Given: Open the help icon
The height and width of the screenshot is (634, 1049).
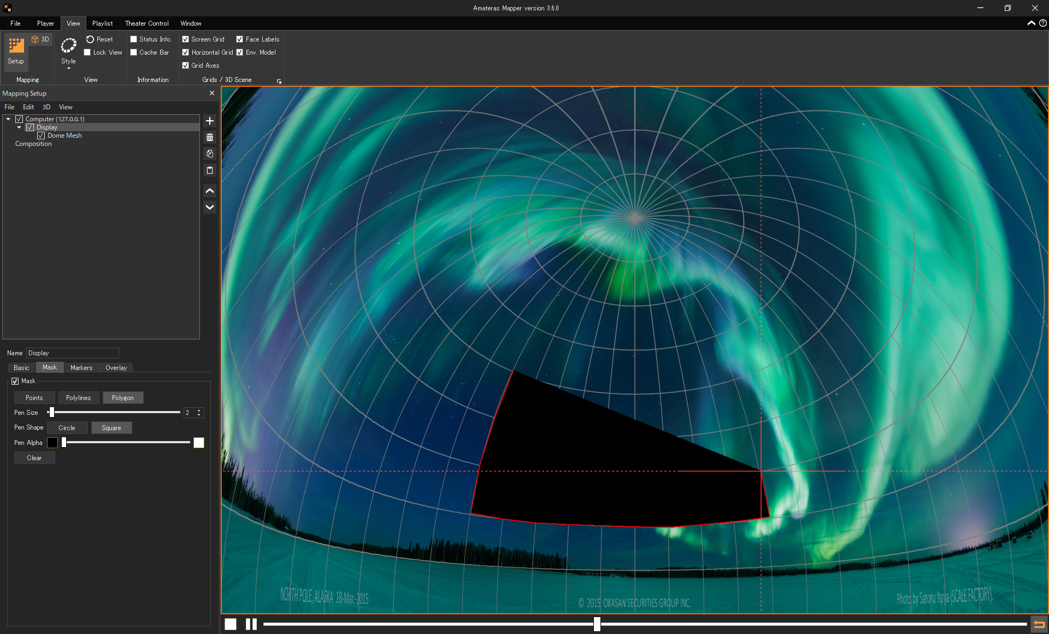Looking at the screenshot, I should click(x=1042, y=23).
